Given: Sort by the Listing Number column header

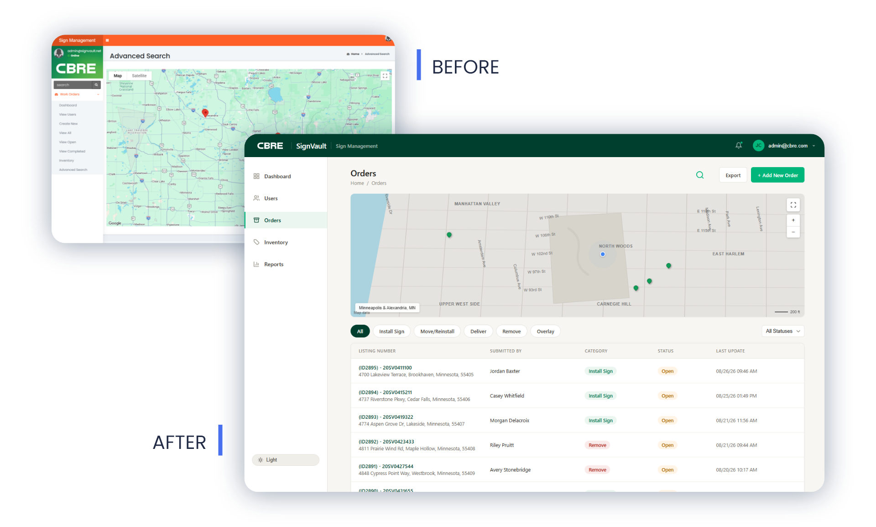Looking at the screenshot, I should click(x=377, y=351).
